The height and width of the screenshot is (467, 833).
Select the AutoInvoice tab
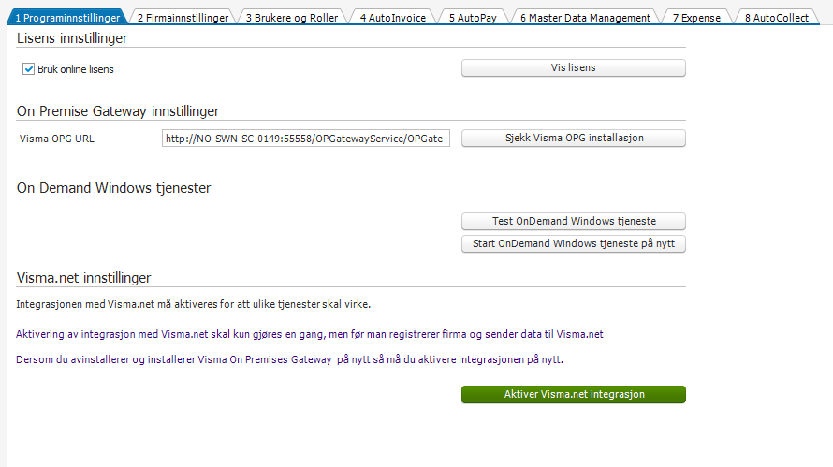coord(392,18)
